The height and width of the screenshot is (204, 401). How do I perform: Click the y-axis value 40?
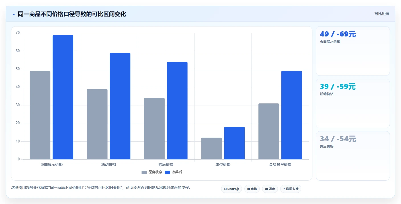click(18, 87)
